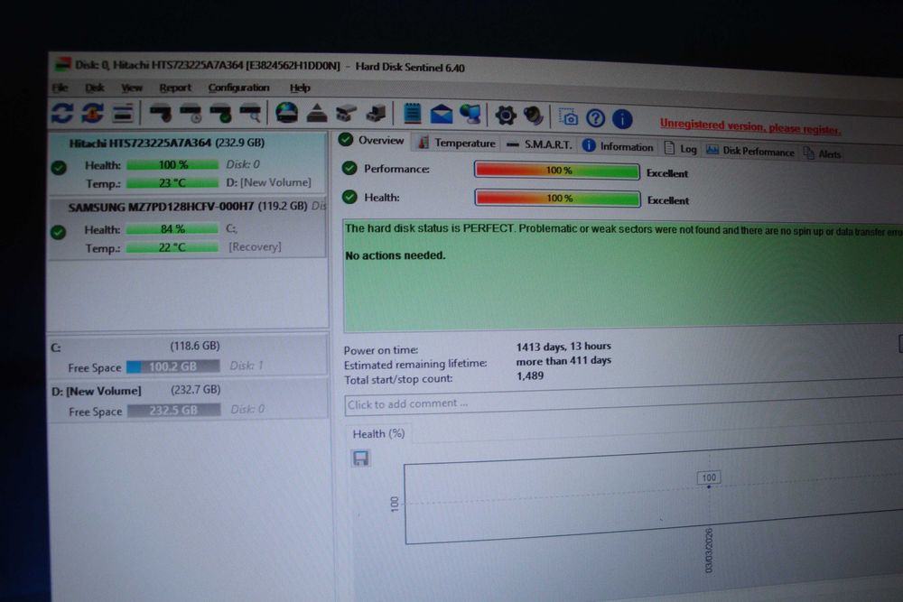The image size is (903, 602).
Task: Open the gear configuration icon
Action: coord(506,116)
